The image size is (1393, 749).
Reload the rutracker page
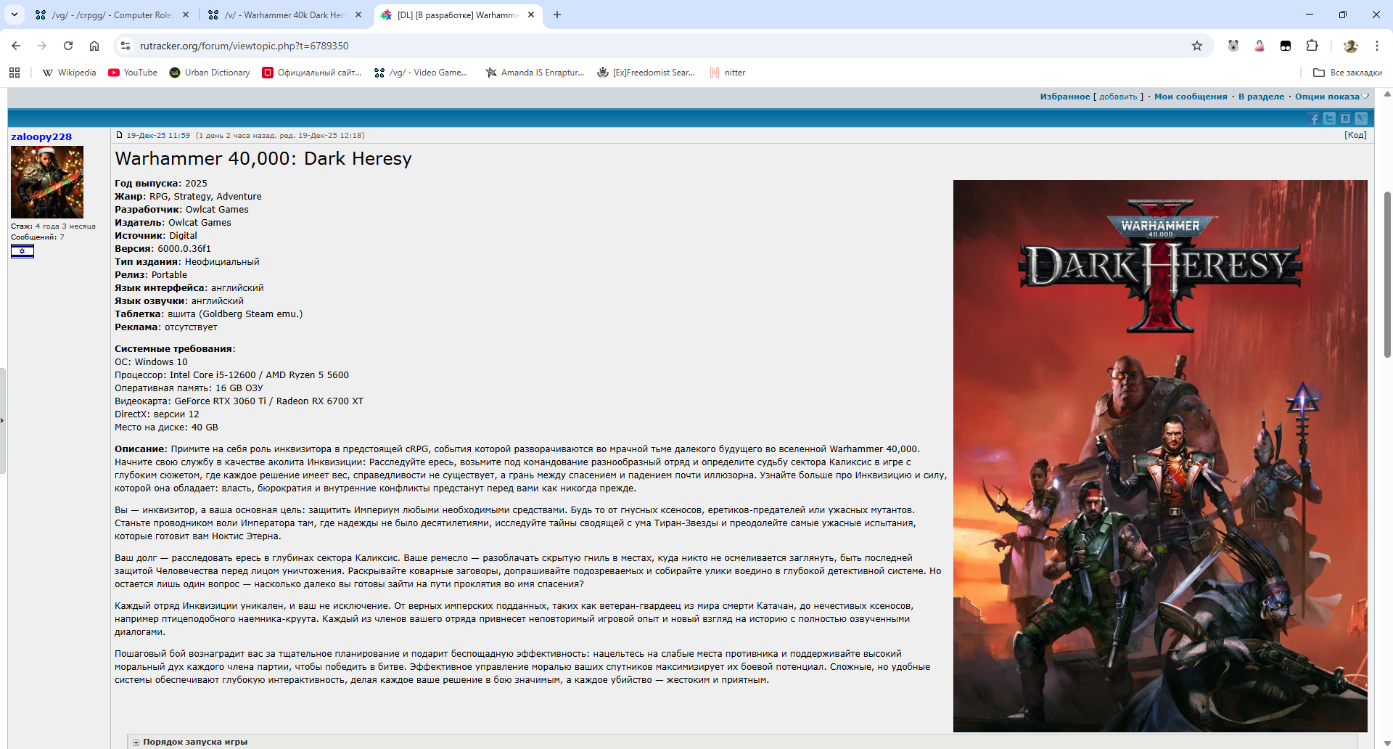tap(68, 46)
